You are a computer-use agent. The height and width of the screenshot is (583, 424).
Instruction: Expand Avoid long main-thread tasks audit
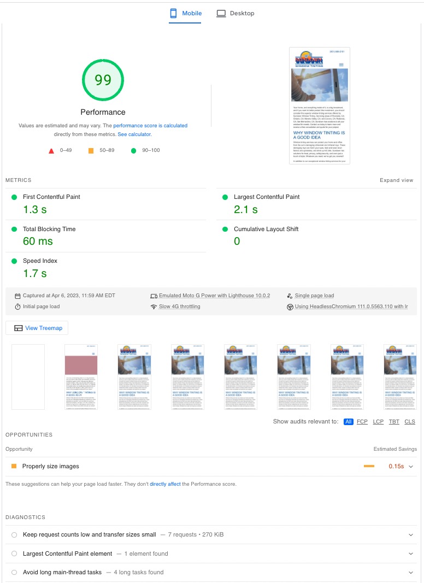[x=410, y=573]
